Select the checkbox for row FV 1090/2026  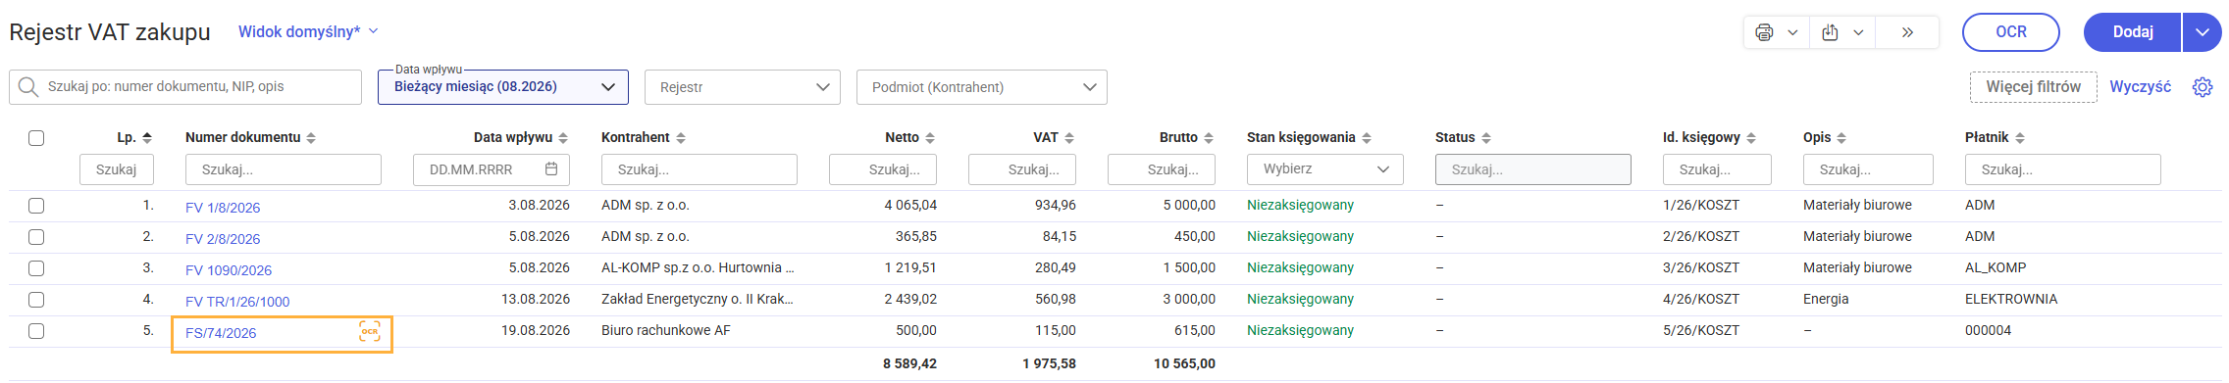click(x=36, y=268)
